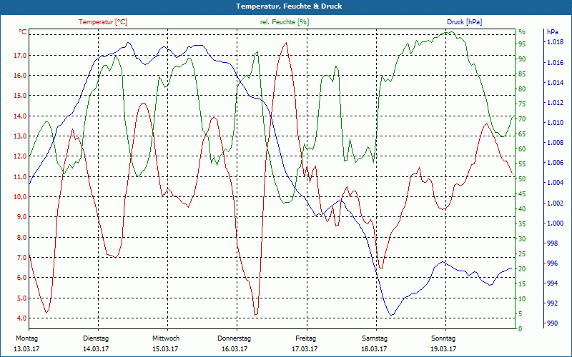Viewport: 572px width, 357px height.
Task: Click the green "0" humidity axis value
Action: point(521,329)
